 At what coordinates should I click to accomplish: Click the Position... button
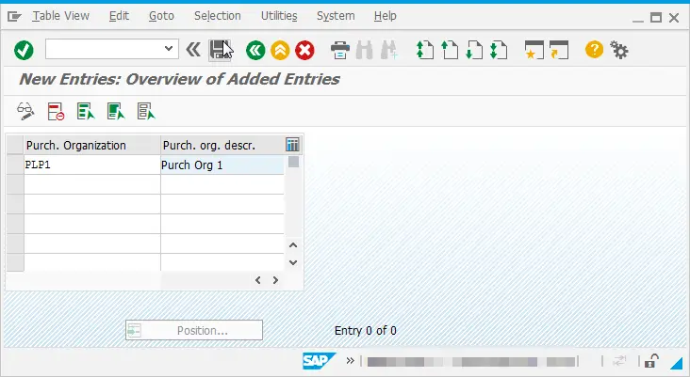[x=194, y=330]
